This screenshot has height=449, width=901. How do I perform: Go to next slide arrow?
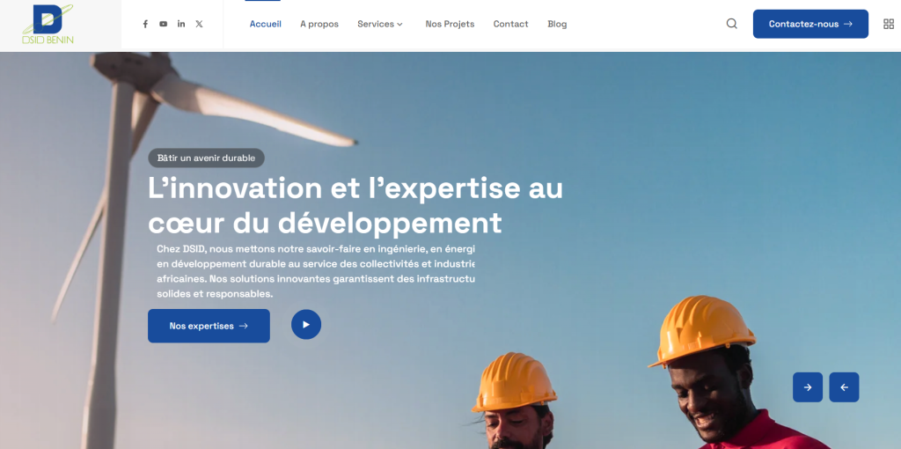[x=808, y=387]
